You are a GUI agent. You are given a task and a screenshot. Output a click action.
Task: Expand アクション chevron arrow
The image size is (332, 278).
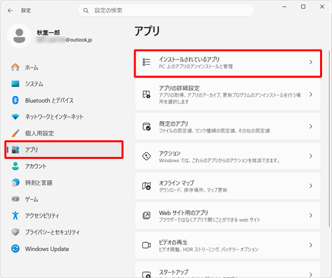tap(311, 156)
